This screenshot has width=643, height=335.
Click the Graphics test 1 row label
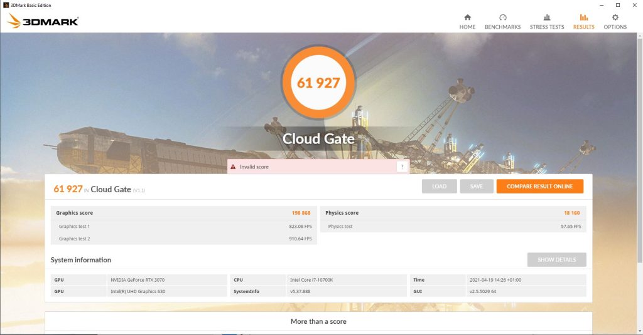tap(74, 226)
